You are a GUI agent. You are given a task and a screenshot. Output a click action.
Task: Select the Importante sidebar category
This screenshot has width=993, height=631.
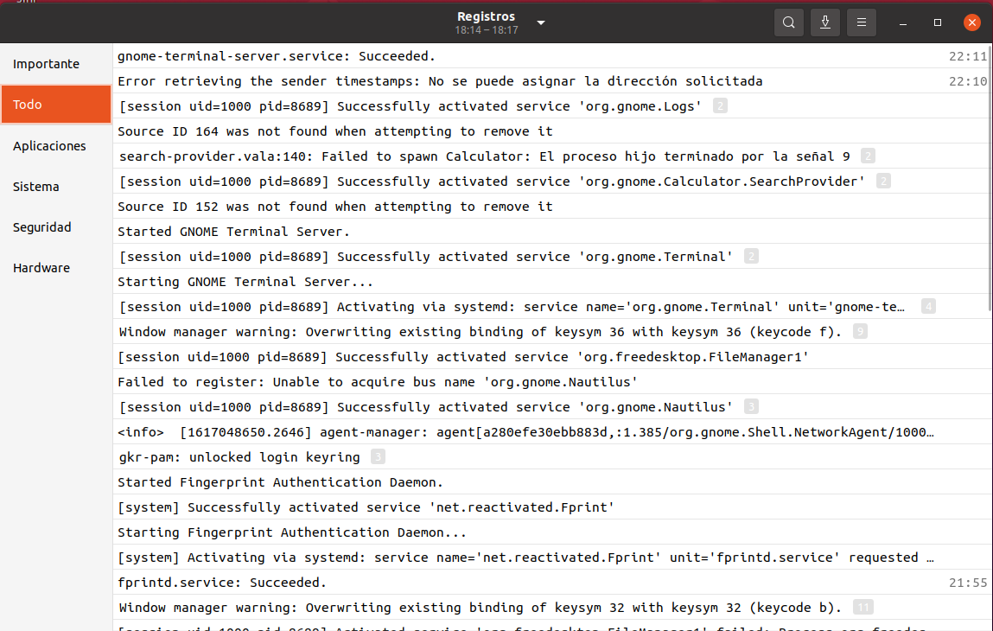click(46, 63)
